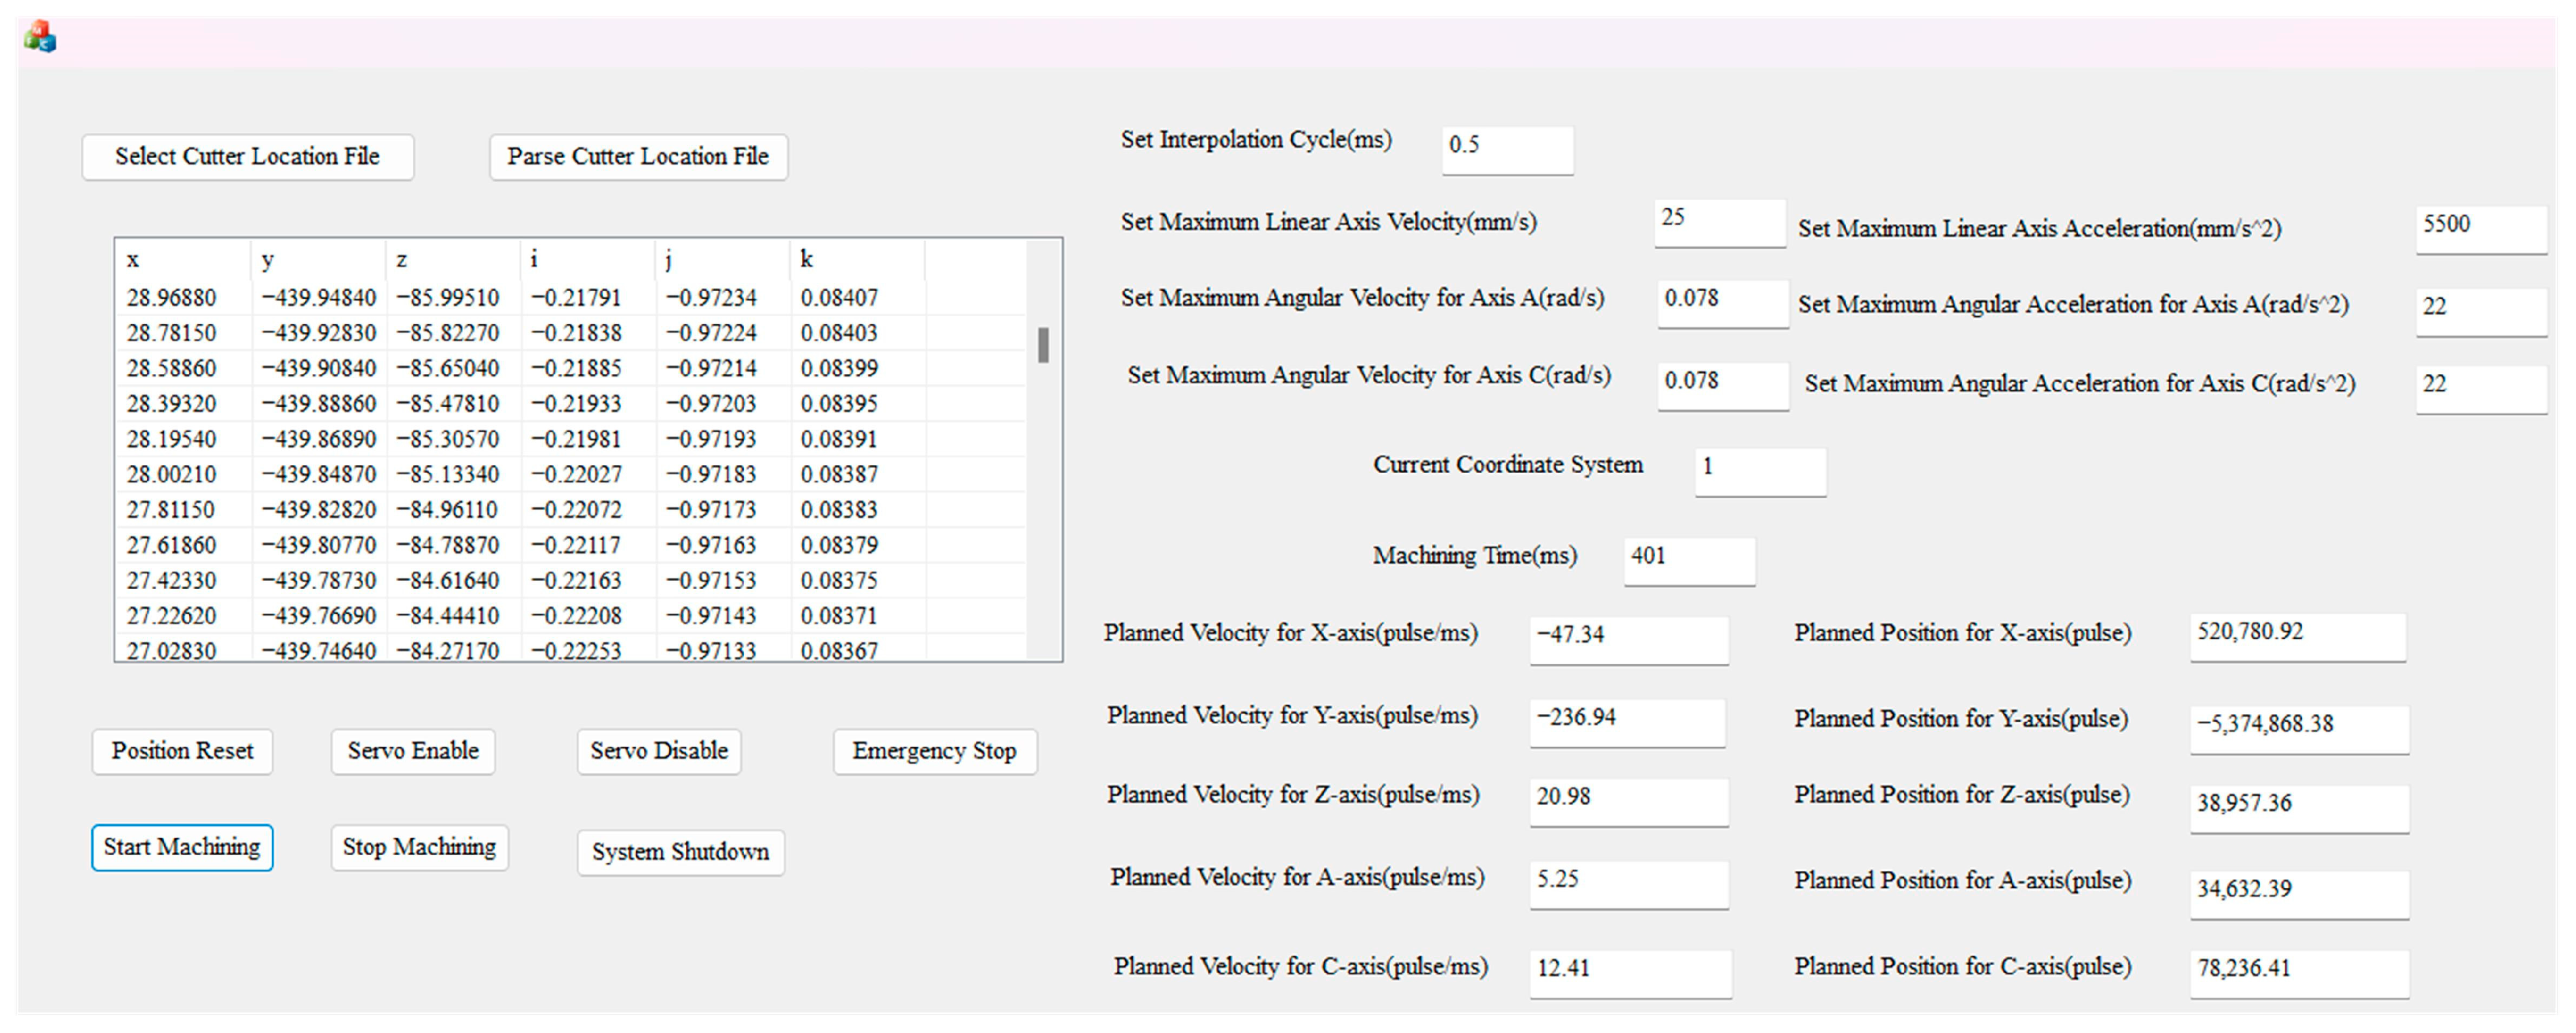Click y cell −439.94840
Screen dimensions: 2576x1033
coord(318,298)
